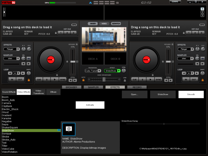Click the orange loop lock on left deck

[29, 80]
